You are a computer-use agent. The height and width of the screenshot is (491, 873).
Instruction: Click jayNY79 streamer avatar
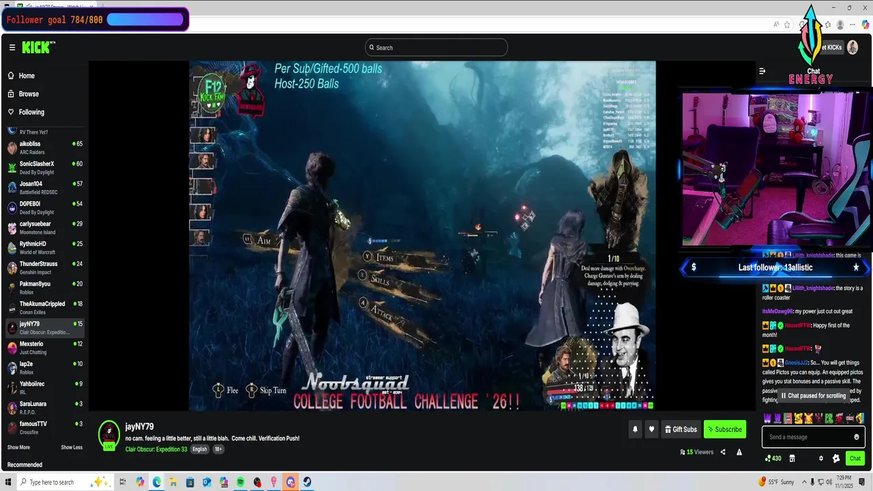point(109,435)
